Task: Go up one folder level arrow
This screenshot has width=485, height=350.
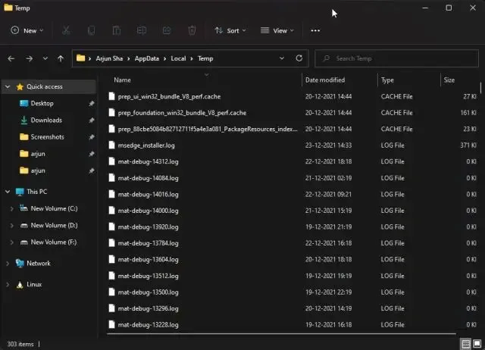Action: 61,58
